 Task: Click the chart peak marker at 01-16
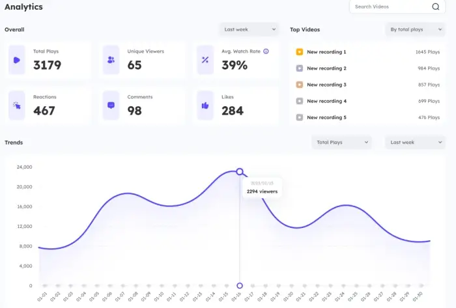tap(240, 172)
